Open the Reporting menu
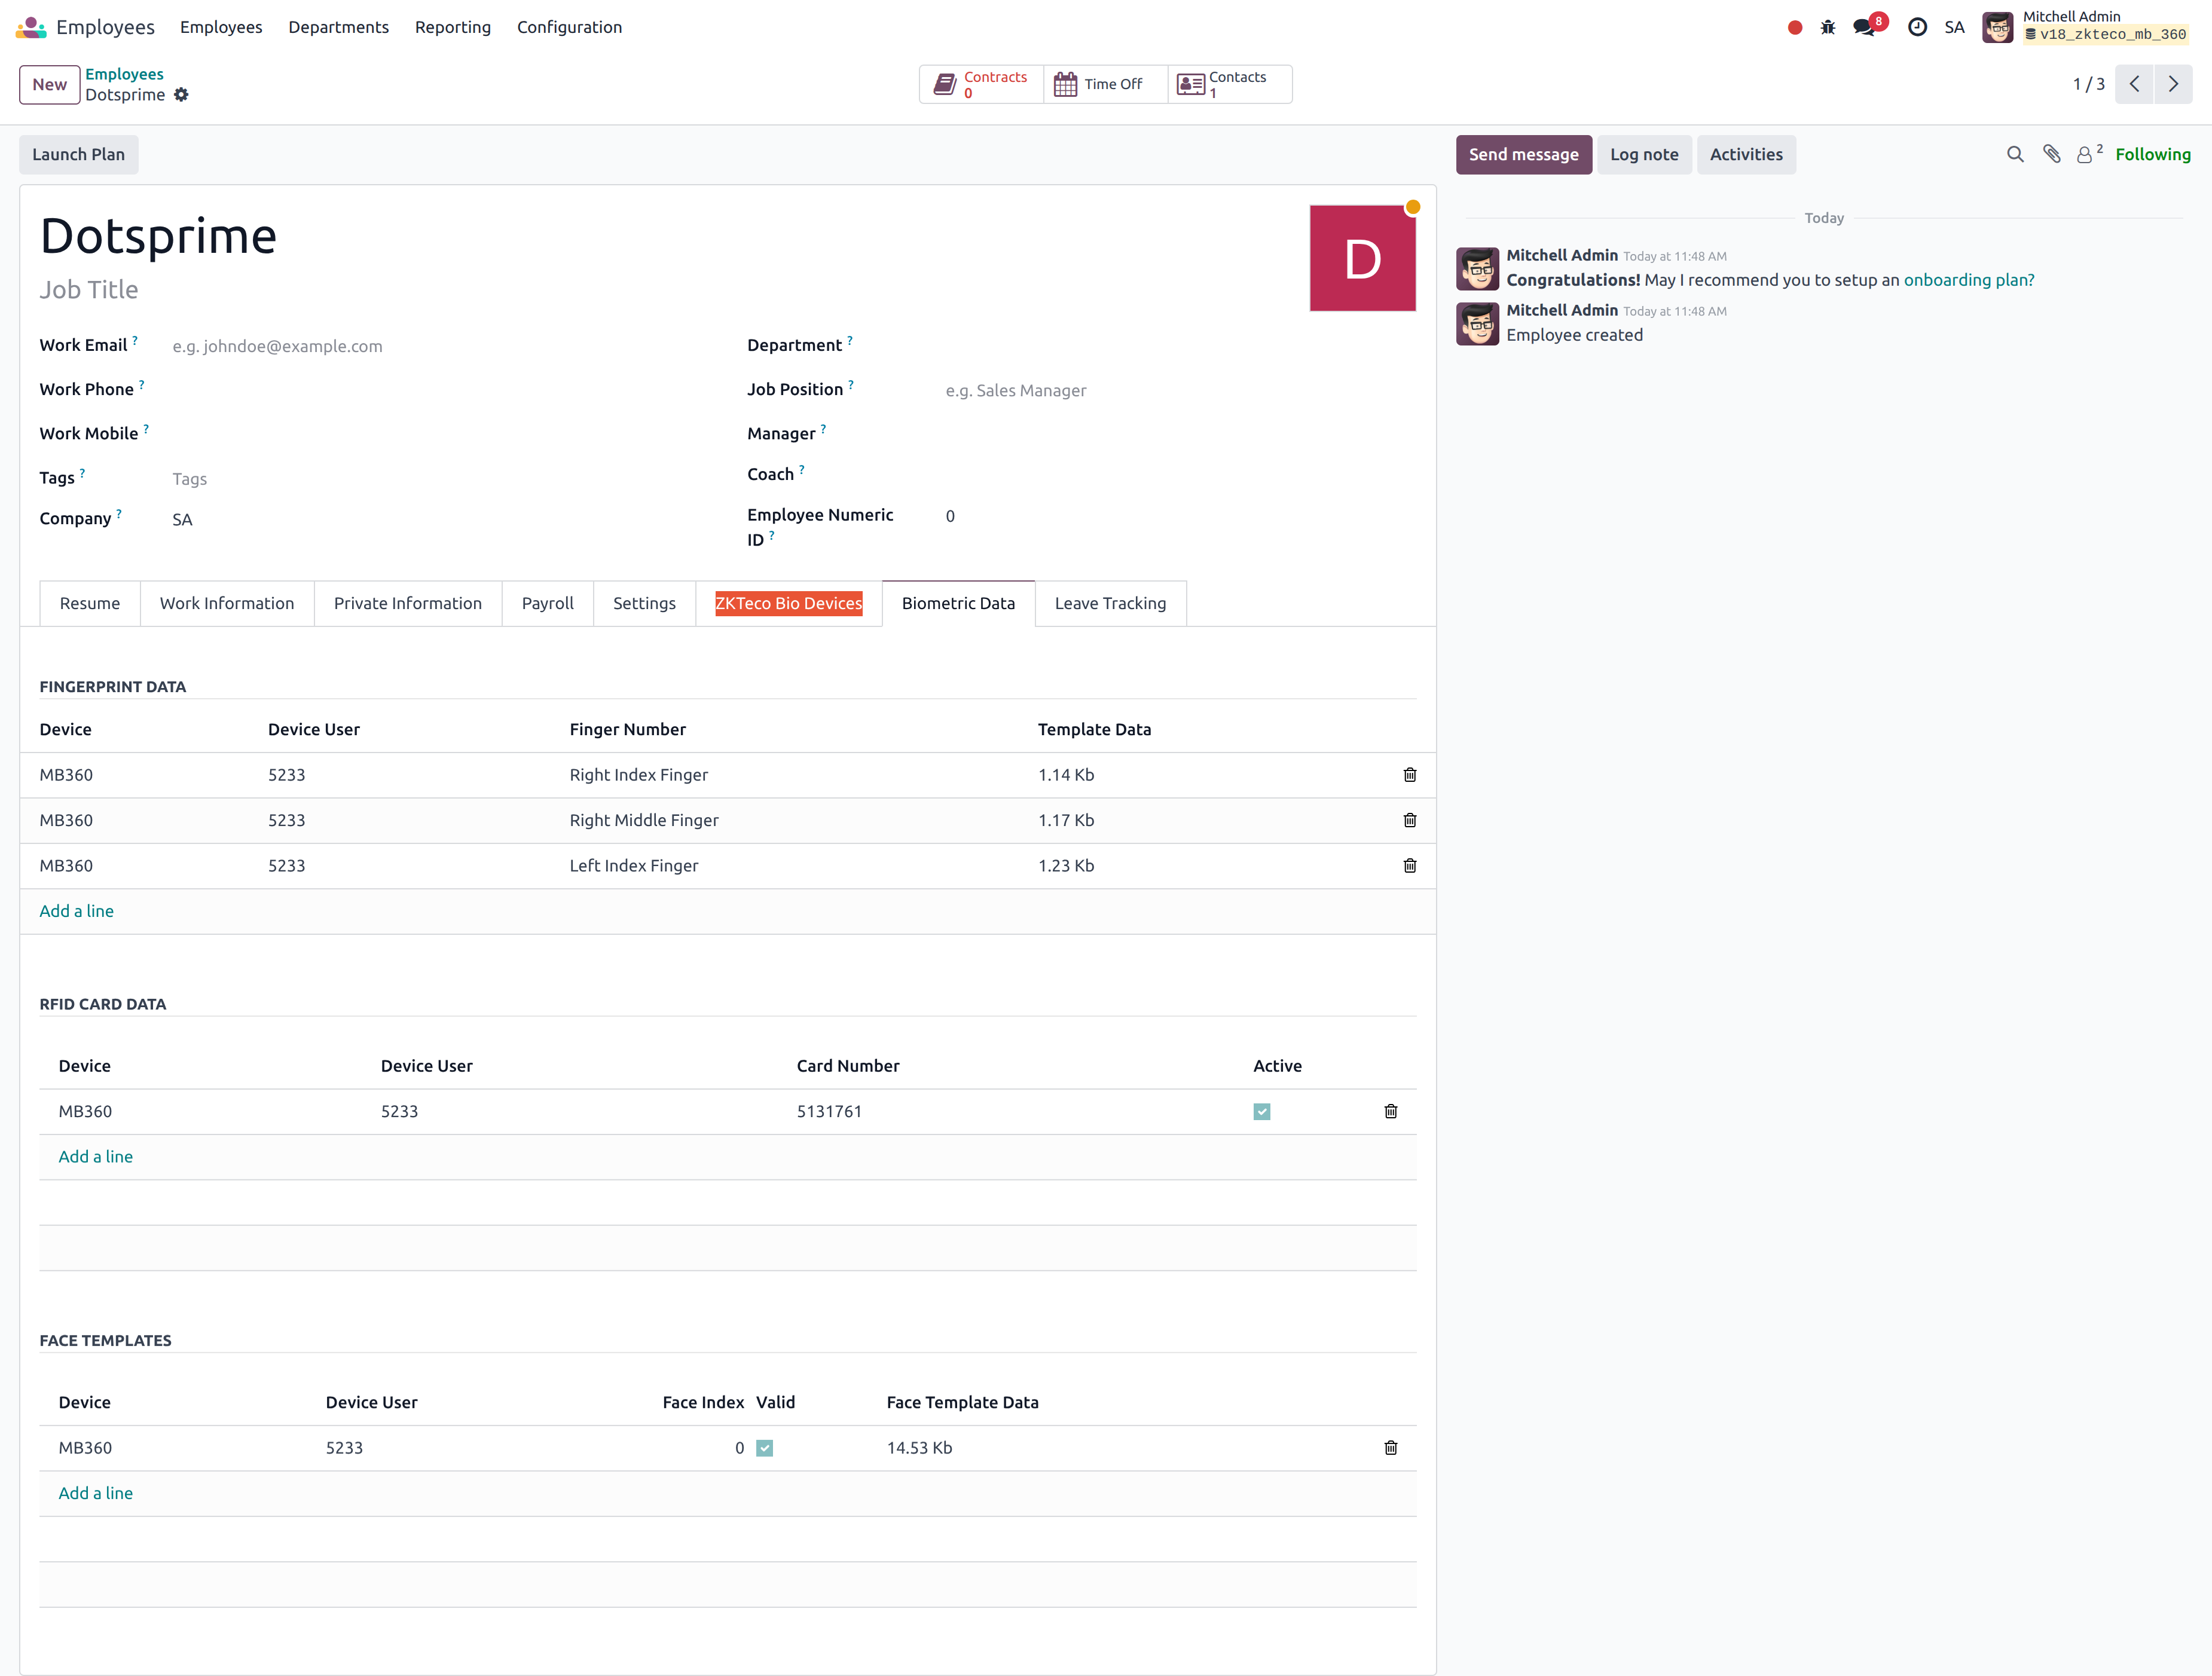 pos(452,27)
